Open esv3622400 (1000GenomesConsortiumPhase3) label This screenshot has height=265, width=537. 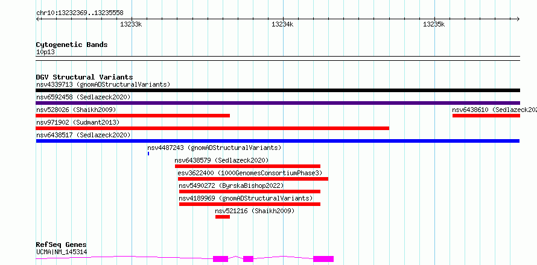[250, 173]
